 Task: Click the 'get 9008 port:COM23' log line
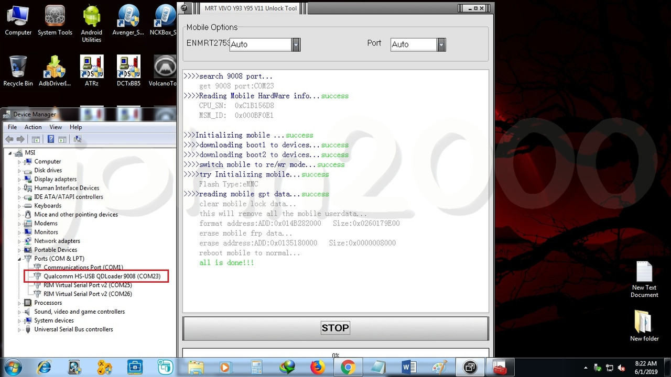pos(236,86)
